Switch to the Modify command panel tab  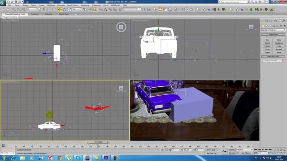pos(266,21)
